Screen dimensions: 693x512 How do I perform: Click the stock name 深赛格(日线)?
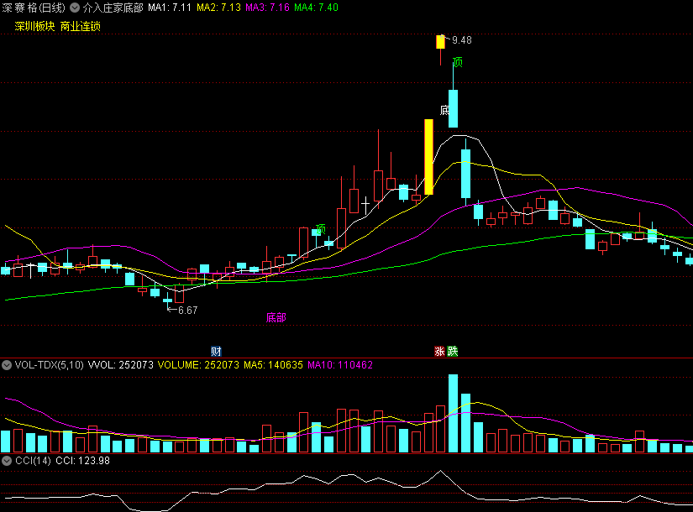coord(34,8)
